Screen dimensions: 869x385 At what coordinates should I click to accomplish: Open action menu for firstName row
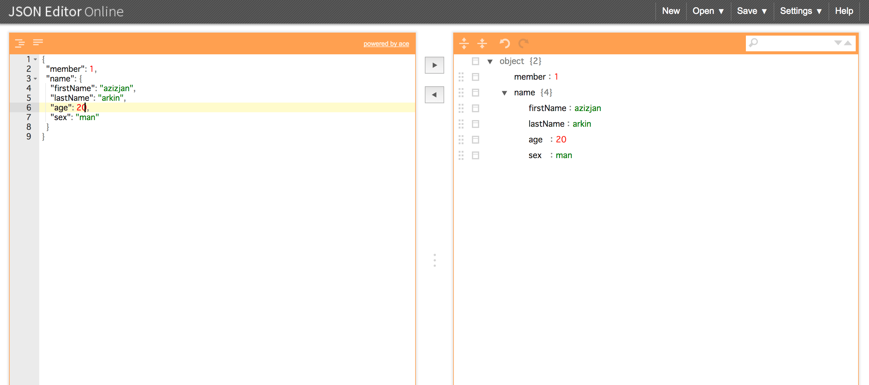click(476, 108)
